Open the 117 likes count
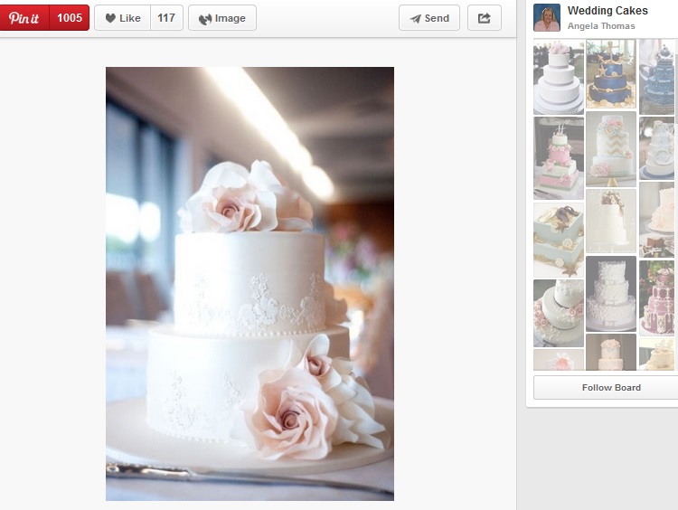Viewport: 678px width, 510px height. pos(166,18)
